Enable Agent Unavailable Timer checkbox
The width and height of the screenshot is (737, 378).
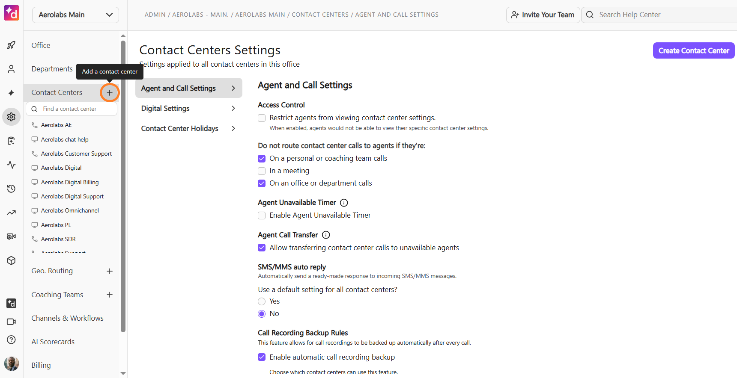click(x=262, y=216)
